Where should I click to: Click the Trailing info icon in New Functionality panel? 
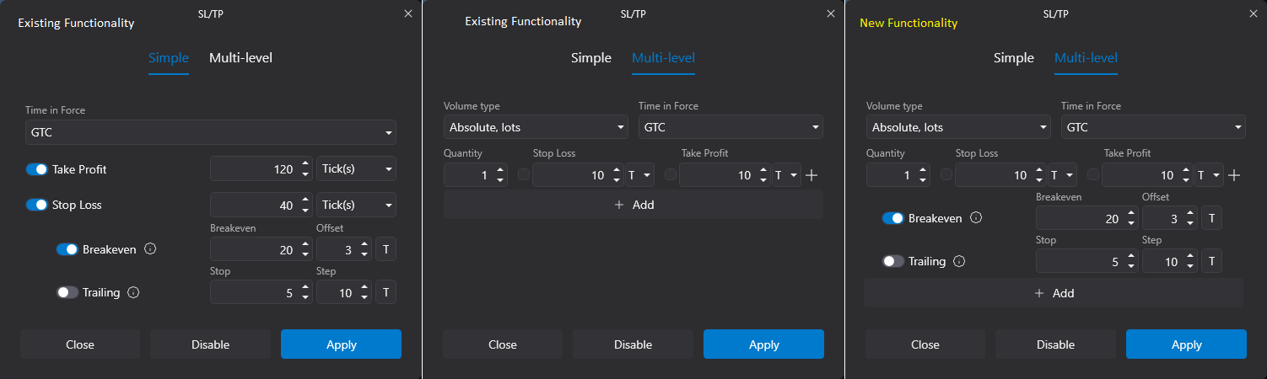tap(959, 261)
